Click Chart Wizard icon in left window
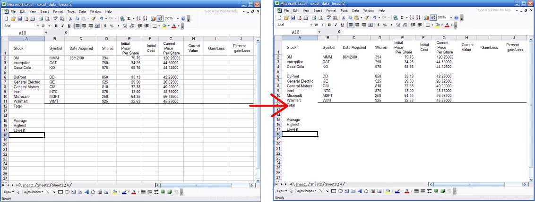Image resolution: width=535 pixels, height=202 pixels. pyautogui.click(x=153, y=18)
